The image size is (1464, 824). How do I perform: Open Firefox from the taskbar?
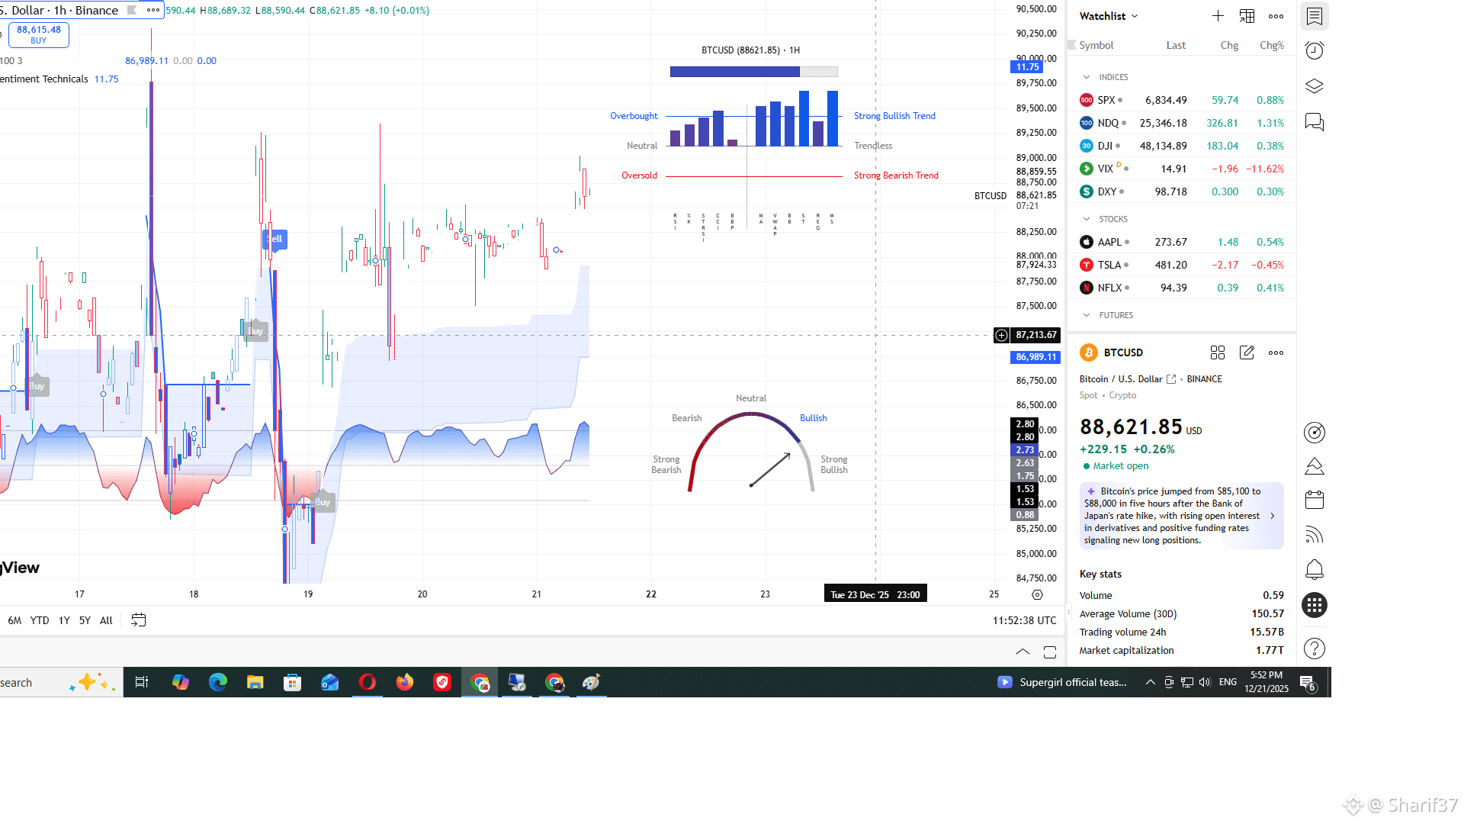click(x=404, y=682)
